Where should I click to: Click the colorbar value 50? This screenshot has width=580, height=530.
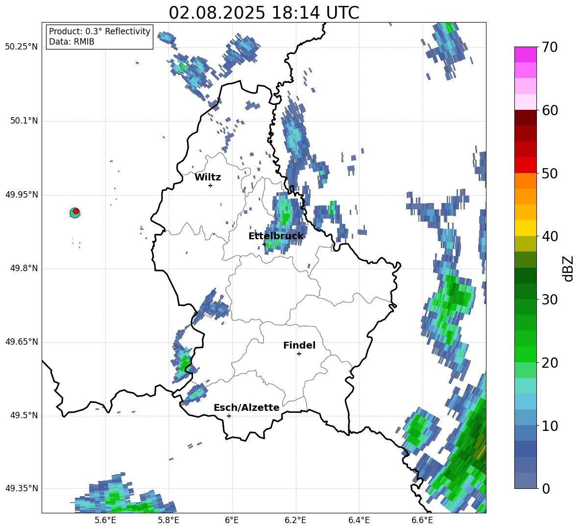tap(550, 174)
